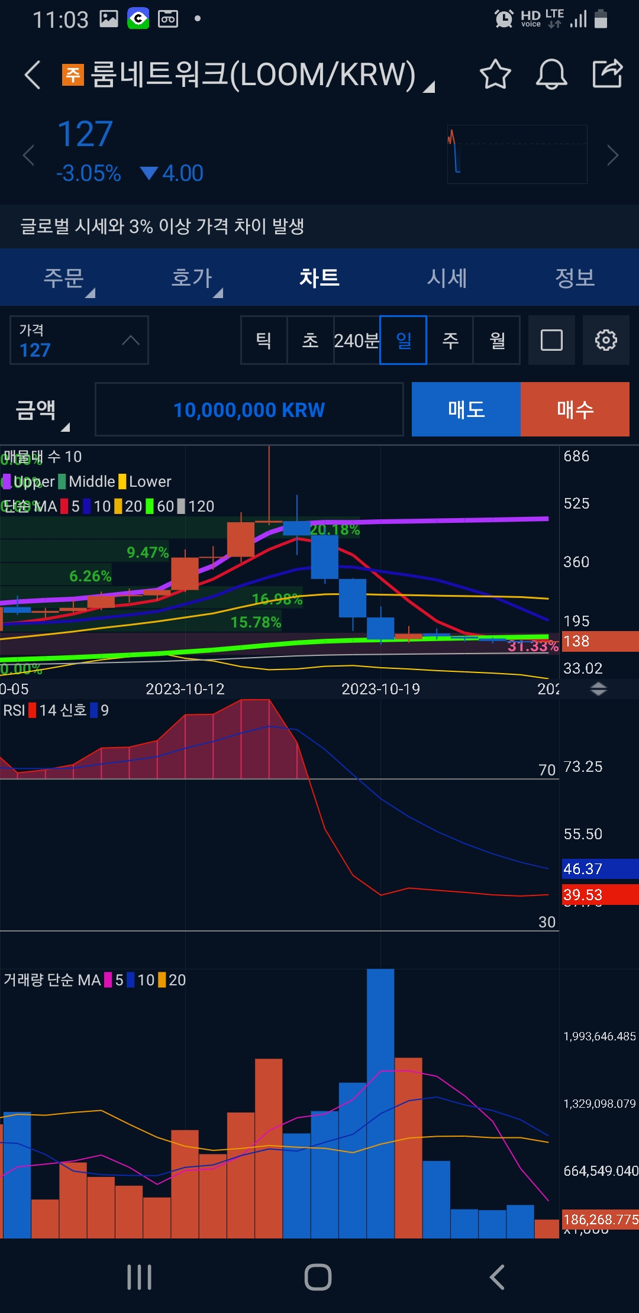This screenshot has width=639, height=1313.
Task: Select the 일 daily chart interval
Action: coord(404,340)
